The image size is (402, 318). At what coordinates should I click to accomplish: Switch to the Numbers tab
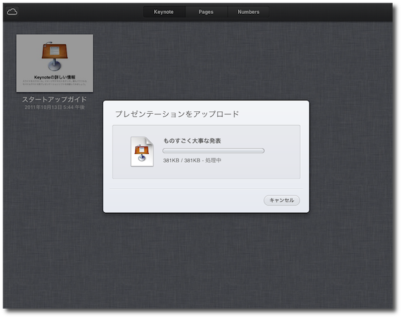coord(248,12)
